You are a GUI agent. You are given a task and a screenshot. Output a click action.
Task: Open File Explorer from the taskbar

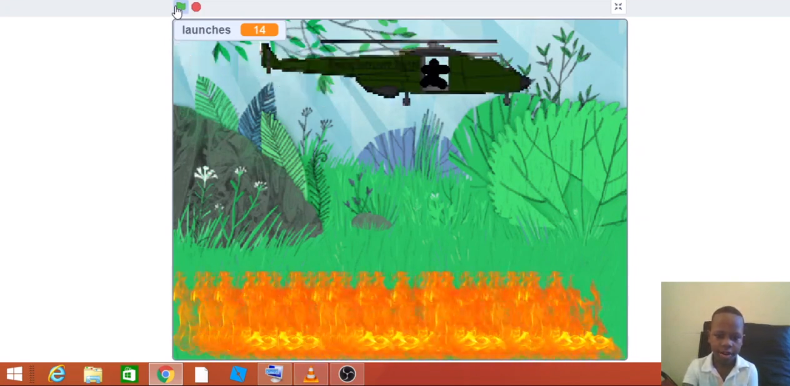(93, 374)
